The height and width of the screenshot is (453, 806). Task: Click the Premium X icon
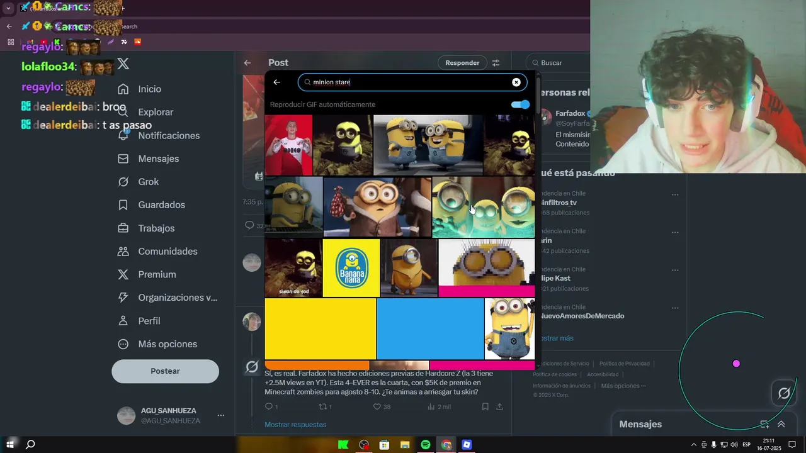pos(123,274)
